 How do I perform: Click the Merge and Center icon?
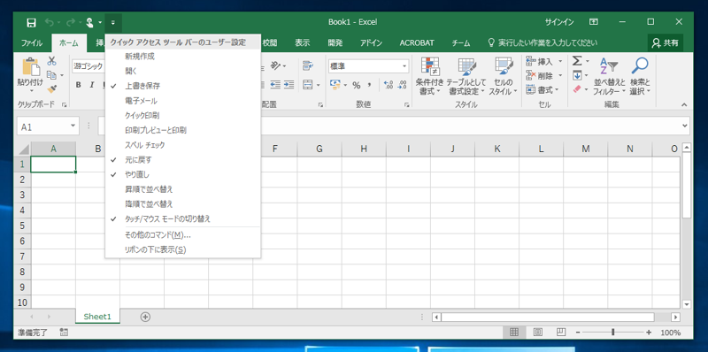pos(307,84)
